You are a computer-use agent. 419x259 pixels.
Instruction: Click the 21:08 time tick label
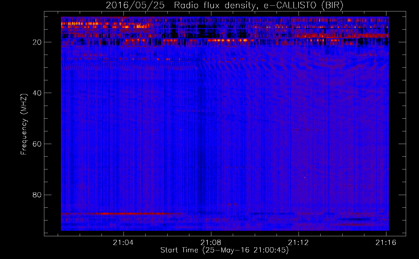coord(211,242)
